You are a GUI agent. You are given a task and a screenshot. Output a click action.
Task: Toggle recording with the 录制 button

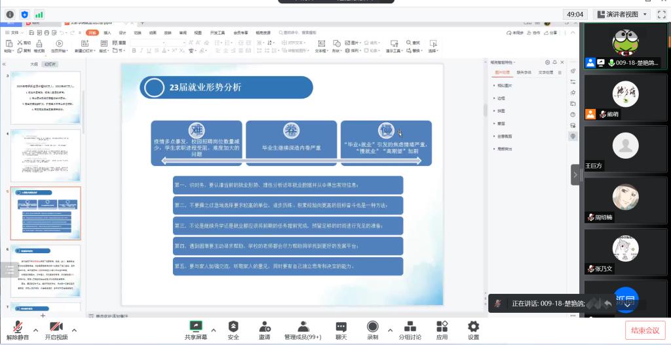372,327
